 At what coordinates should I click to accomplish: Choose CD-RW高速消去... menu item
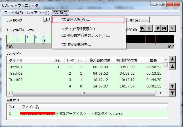point(76,45)
